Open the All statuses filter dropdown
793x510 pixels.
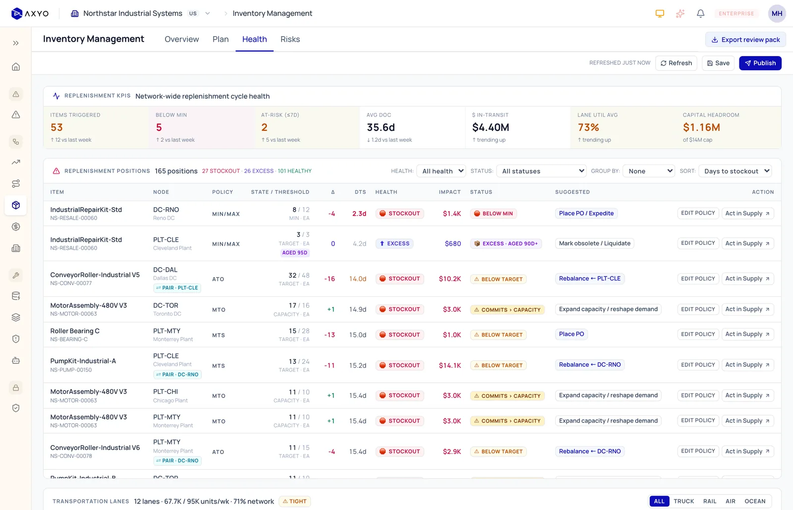541,171
